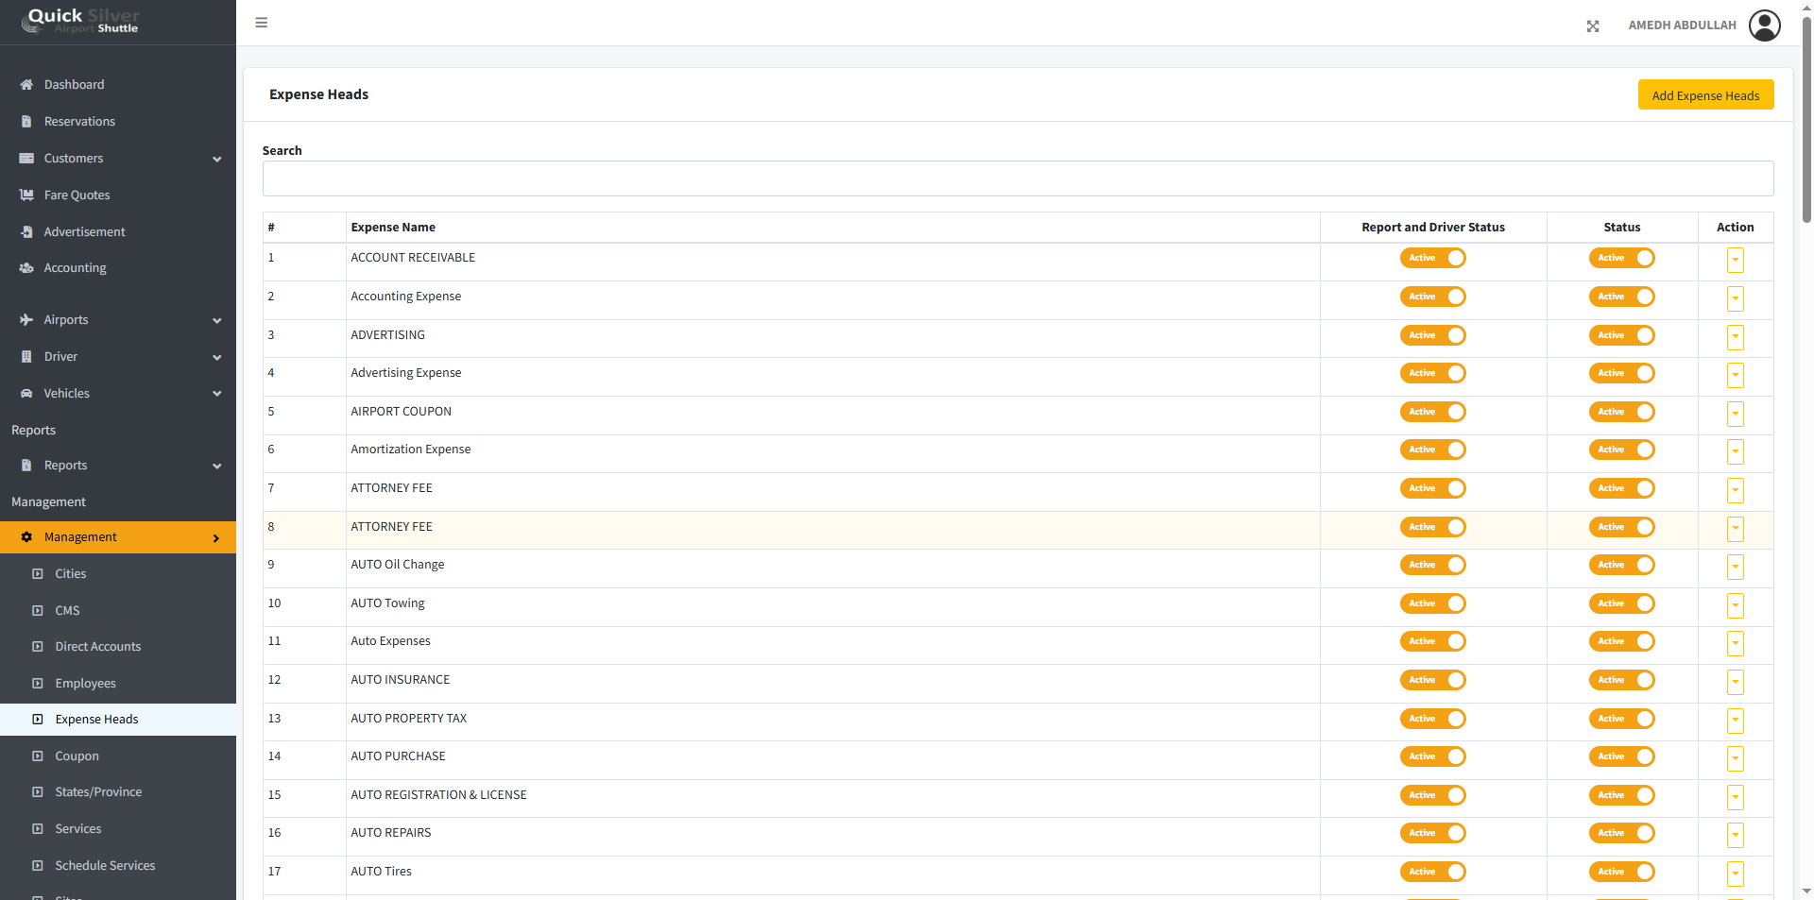This screenshot has height=900, width=1814.
Task: Click the Add Expense Heads button
Action: pyautogui.click(x=1704, y=95)
